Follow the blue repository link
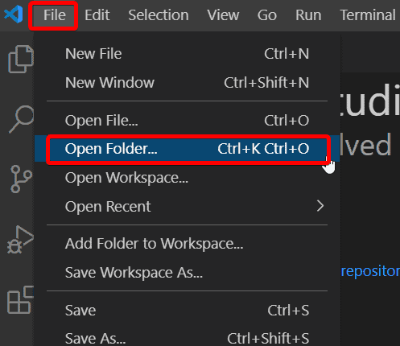 370,271
